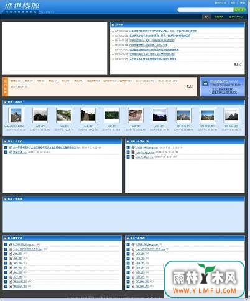The image size is (250, 301).
Task: Open the first thumbnail, a rocky peak against blue sky
Action: point(16,115)
